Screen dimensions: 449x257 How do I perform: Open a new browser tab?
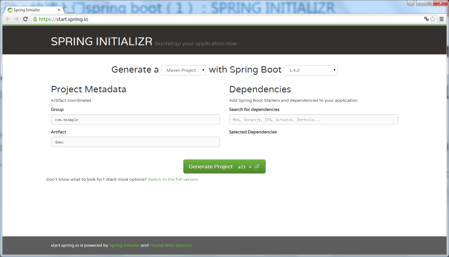[69, 10]
